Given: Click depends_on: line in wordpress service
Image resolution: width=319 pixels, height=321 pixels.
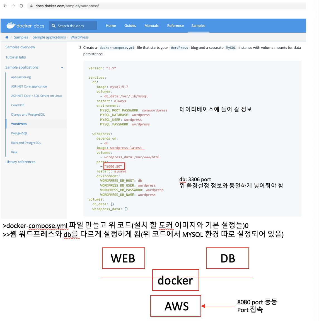Looking at the screenshot, I should (107, 138).
